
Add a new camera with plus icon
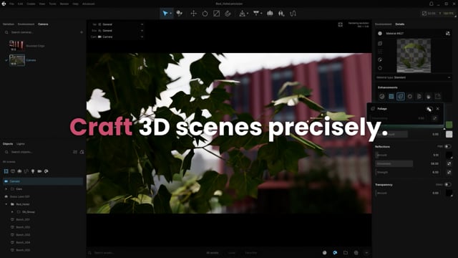click(82, 32)
